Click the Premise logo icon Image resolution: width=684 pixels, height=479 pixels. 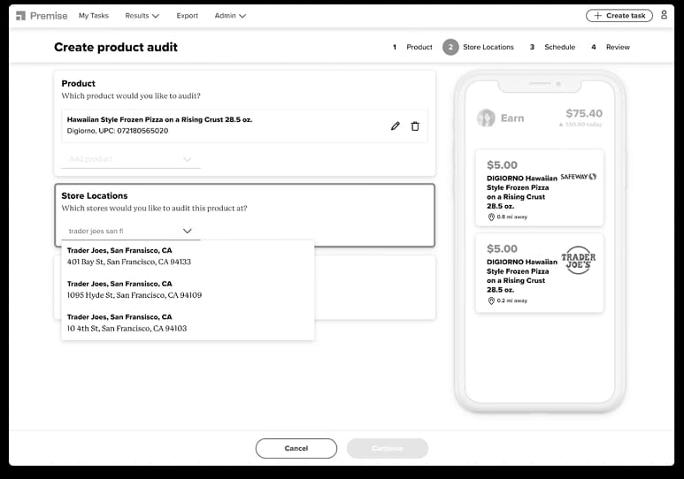coord(20,16)
